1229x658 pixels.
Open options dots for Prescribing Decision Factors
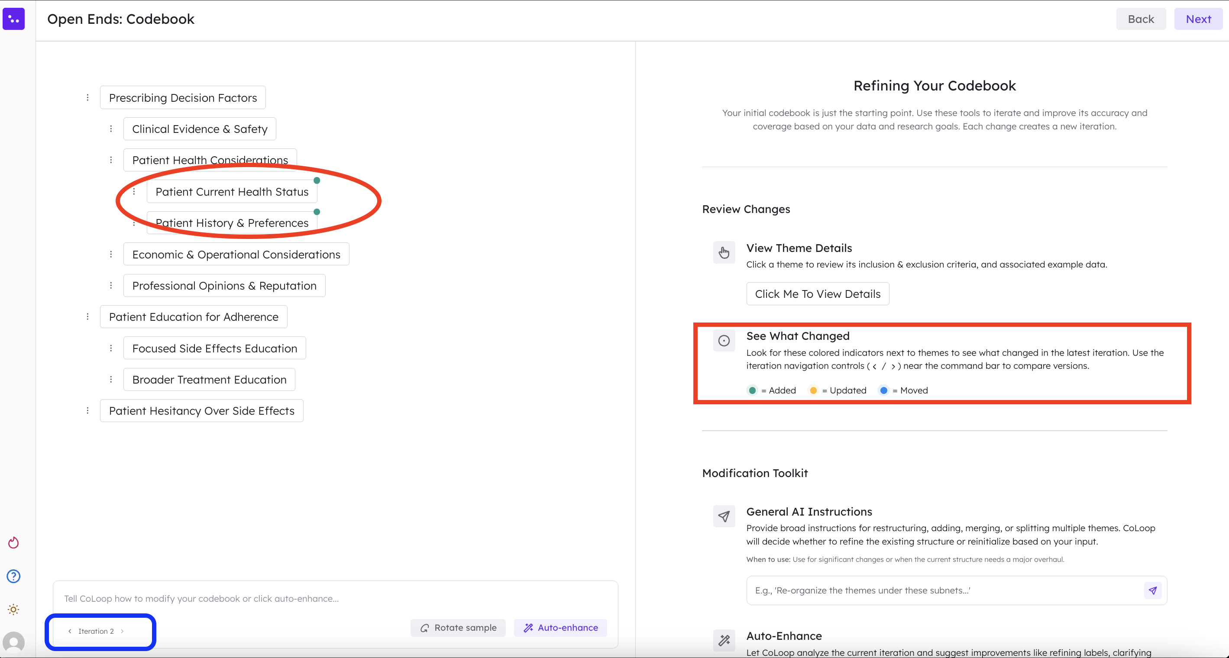(x=88, y=98)
